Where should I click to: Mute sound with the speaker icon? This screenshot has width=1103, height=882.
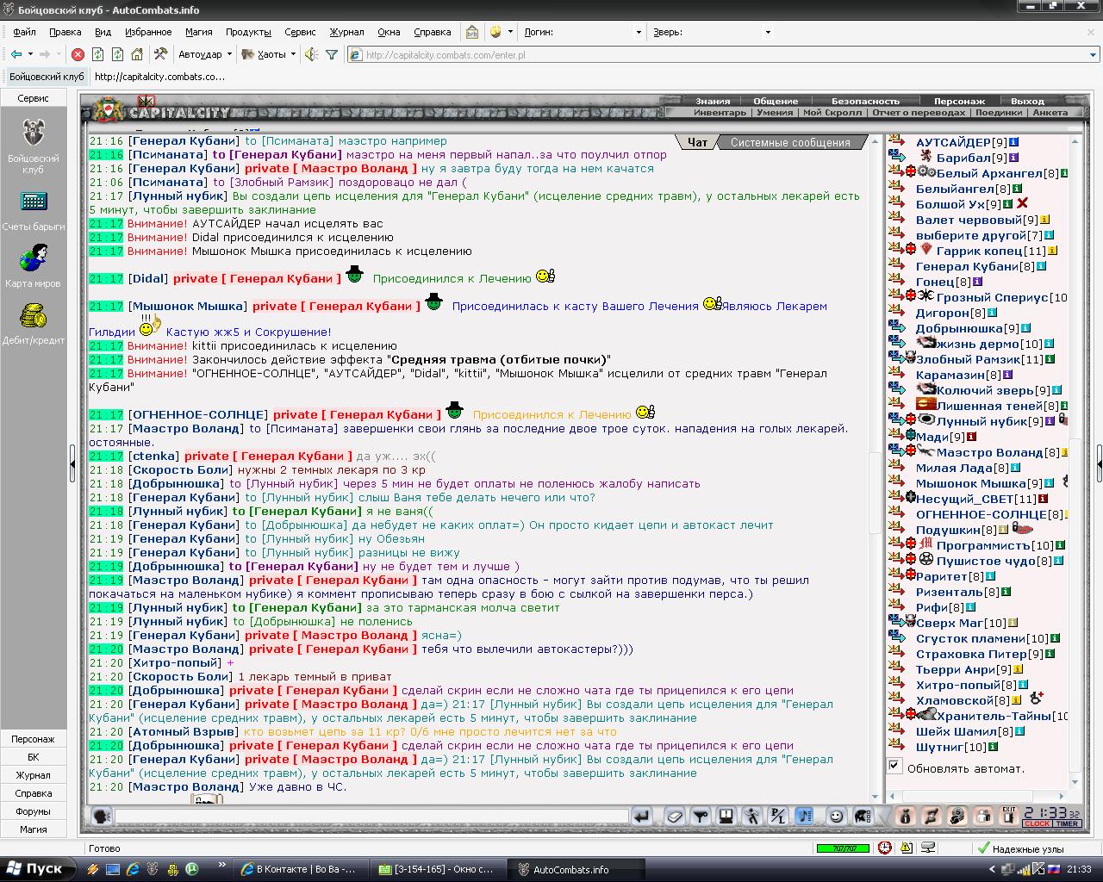(x=311, y=54)
